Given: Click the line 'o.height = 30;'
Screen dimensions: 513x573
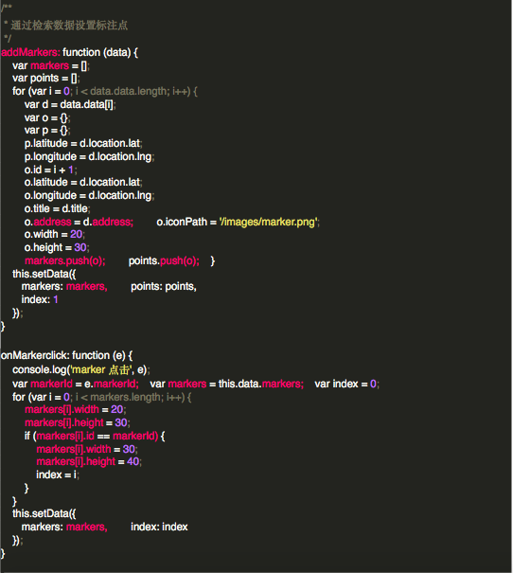Looking at the screenshot, I should tap(57, 247).
